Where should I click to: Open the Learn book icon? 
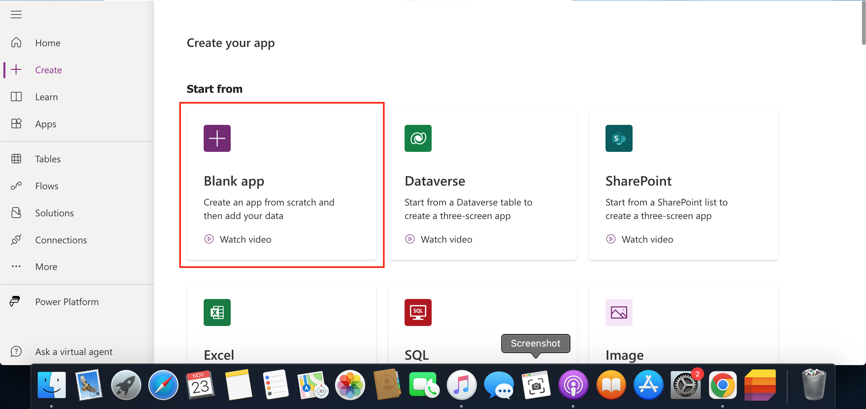pyautogui.click(x=16, y=97)
